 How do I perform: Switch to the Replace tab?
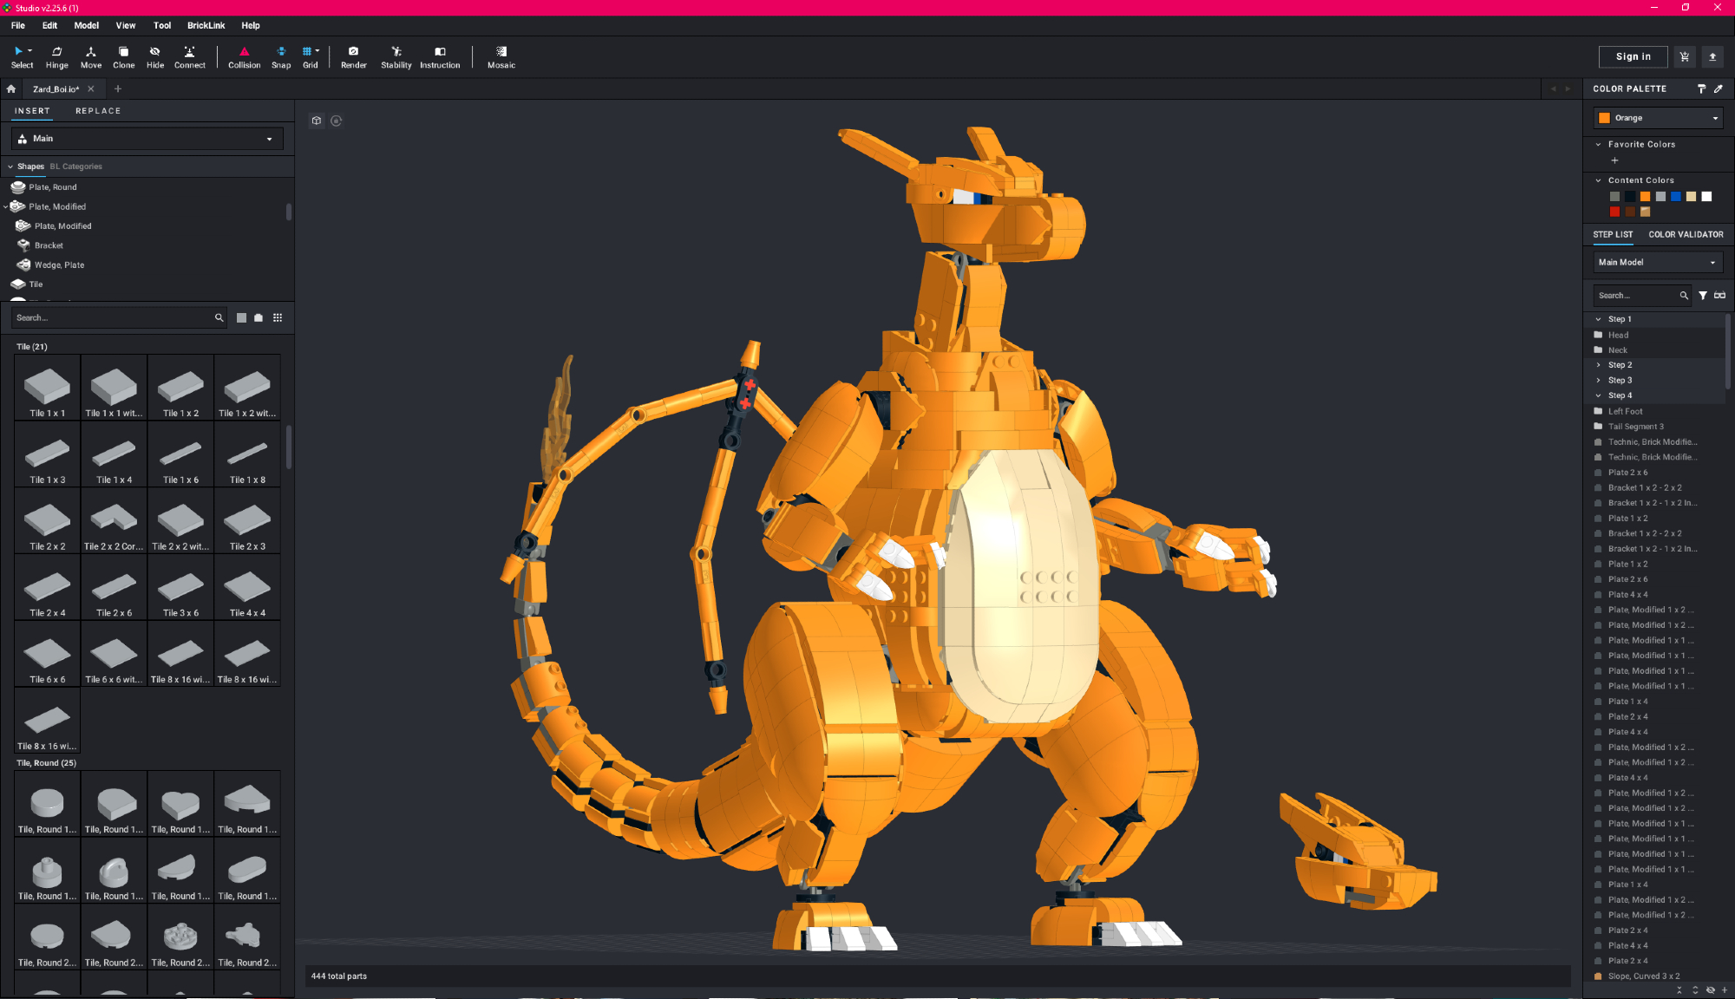[x=98, y=111]
